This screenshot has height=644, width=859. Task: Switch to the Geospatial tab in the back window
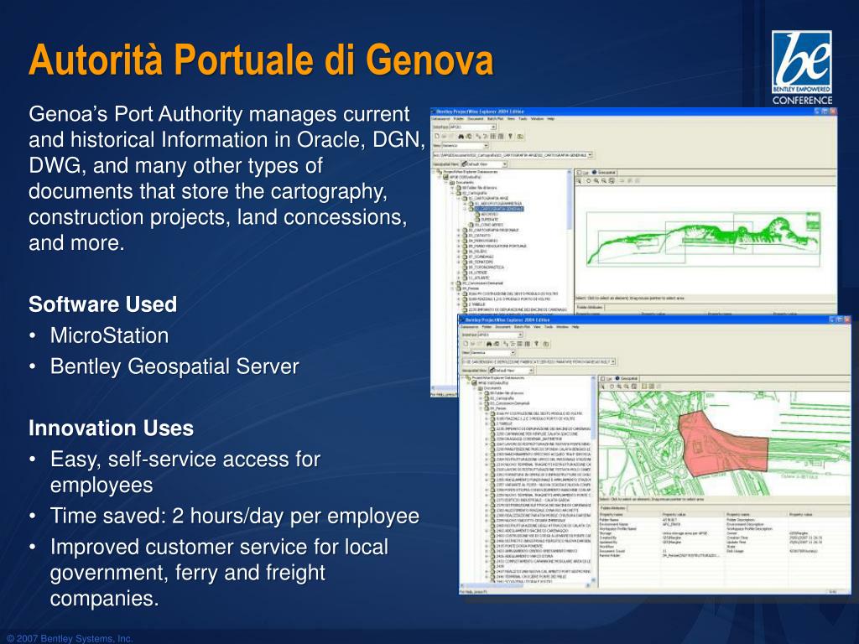(604, 173)
